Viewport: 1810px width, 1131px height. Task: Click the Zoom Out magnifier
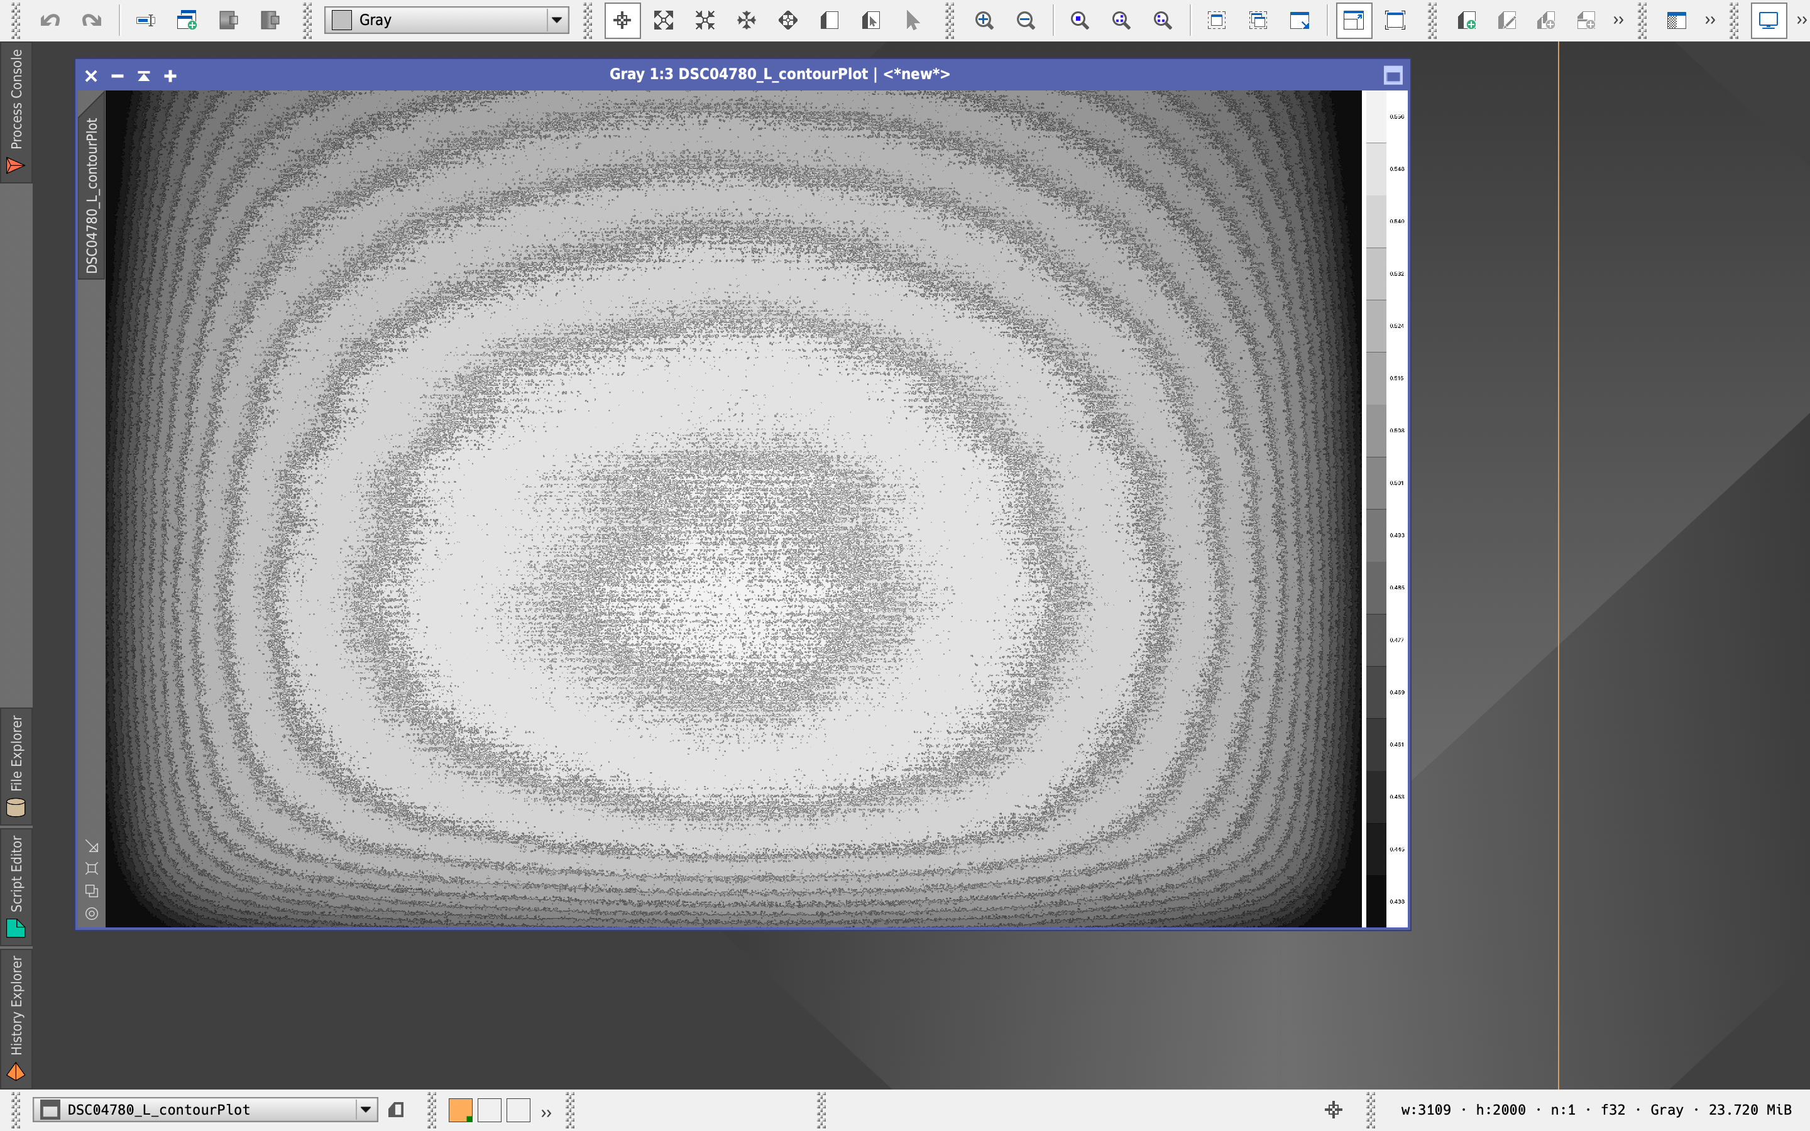tap(1026, 20)
